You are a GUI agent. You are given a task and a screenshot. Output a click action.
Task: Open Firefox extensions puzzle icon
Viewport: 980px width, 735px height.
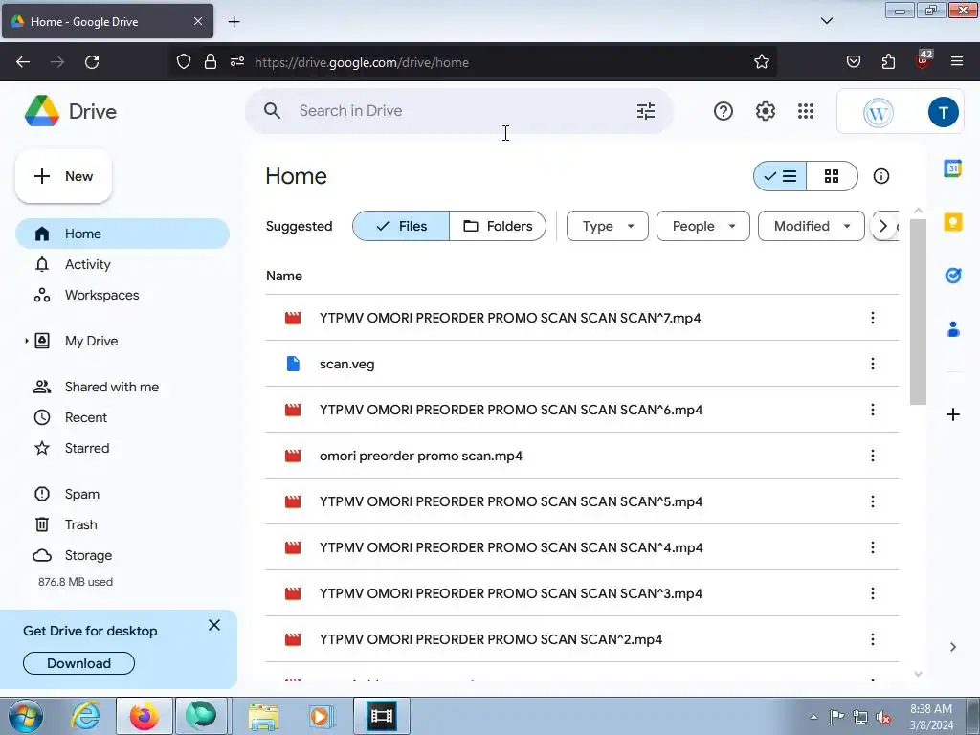(888, 62)
